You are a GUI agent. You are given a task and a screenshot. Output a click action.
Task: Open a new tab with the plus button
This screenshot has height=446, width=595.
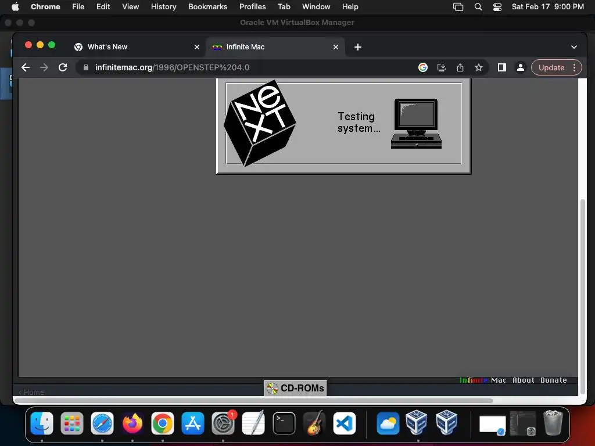(357, 47)
